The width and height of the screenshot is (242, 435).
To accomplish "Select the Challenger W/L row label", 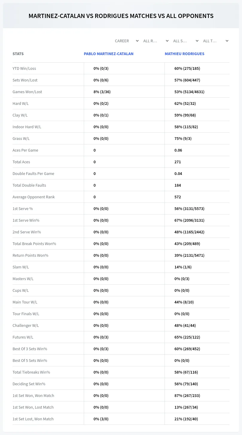I will coord(26,325).
